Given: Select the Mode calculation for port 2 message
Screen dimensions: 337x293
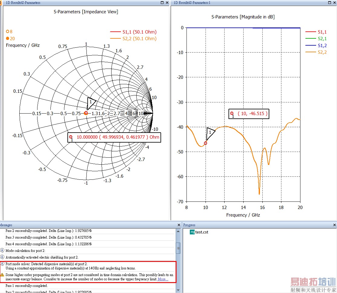Looking at the screenshot, I should (x=25, y=251).
